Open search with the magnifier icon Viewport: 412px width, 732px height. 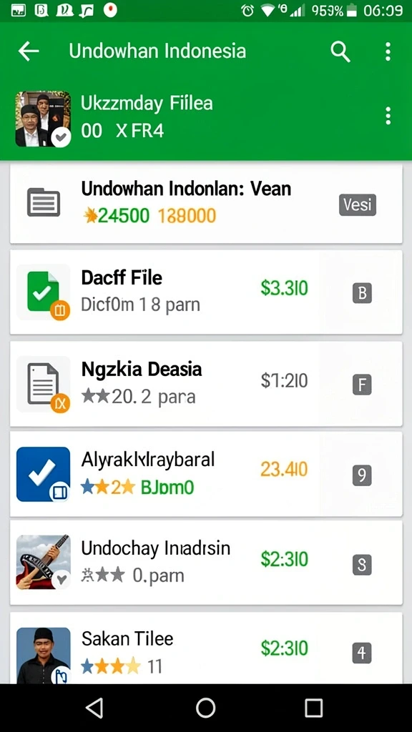pos(340,51)
